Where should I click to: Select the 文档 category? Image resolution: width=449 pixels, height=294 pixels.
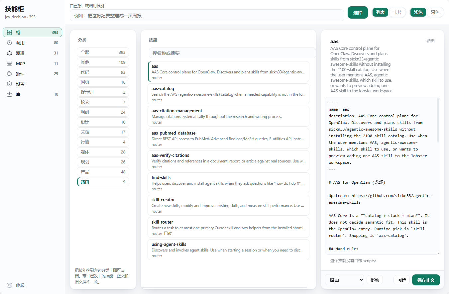pos(103,132)
